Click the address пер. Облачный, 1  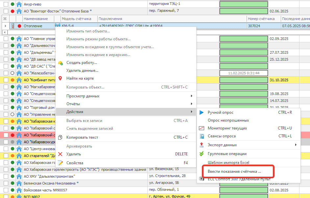[164, 190]
